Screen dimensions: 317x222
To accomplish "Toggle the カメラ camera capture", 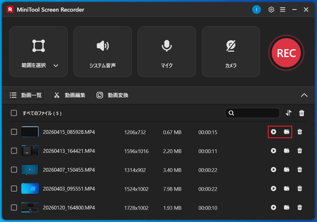I will [x=231, y=52].
